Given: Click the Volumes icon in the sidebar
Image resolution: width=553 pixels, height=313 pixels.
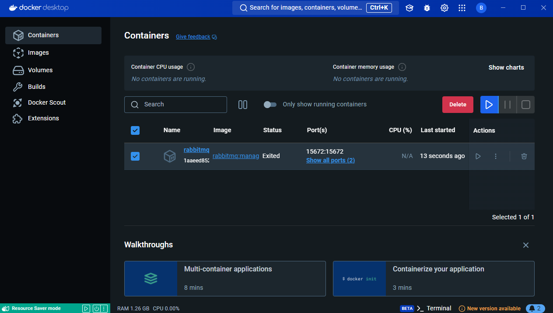Looking at the screenshot, I should point(18,70).
